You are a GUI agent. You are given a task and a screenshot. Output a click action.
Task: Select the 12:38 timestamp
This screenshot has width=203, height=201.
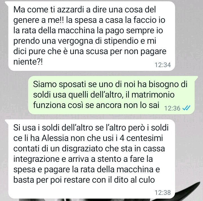coord(163,193)
